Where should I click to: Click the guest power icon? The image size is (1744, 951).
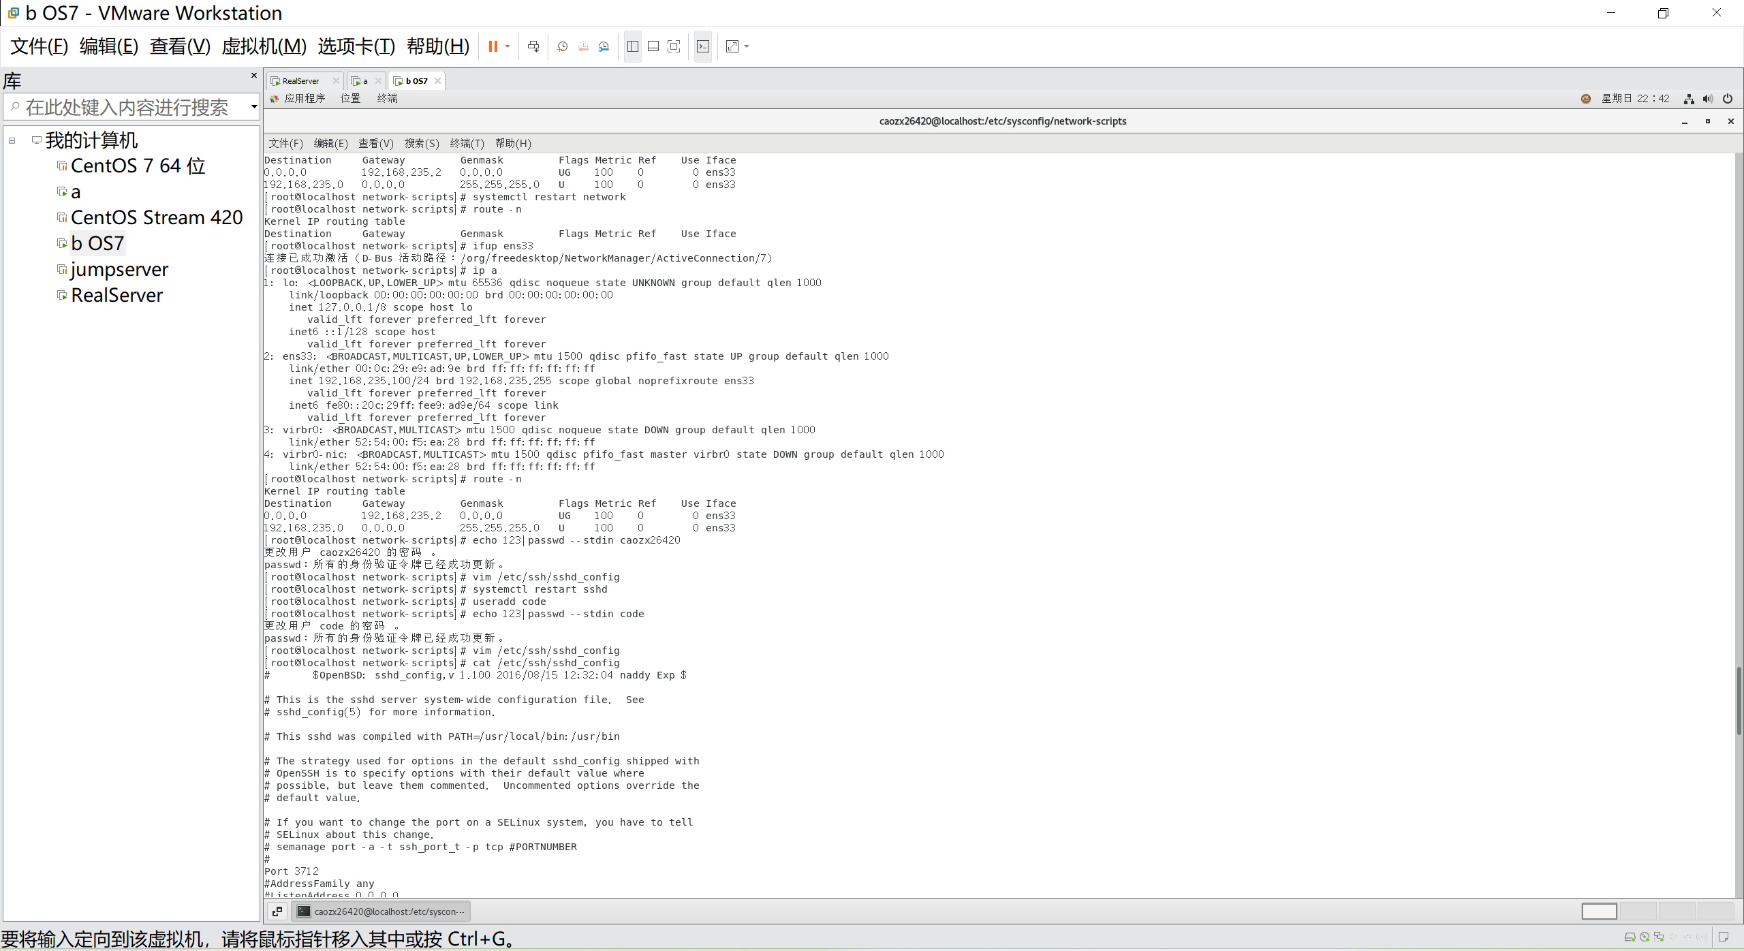(1728, 99)
